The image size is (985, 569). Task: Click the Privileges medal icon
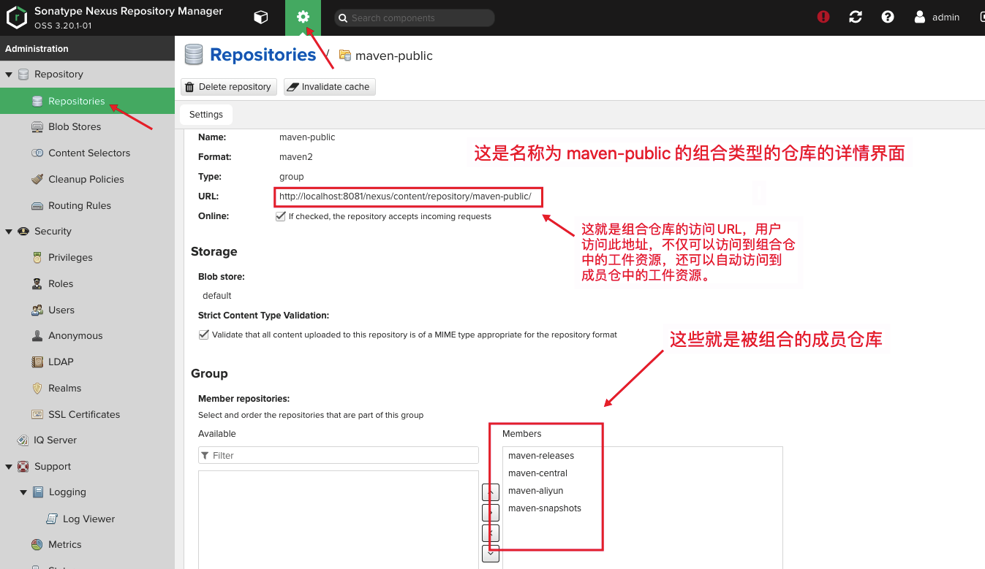pos(37,257)
